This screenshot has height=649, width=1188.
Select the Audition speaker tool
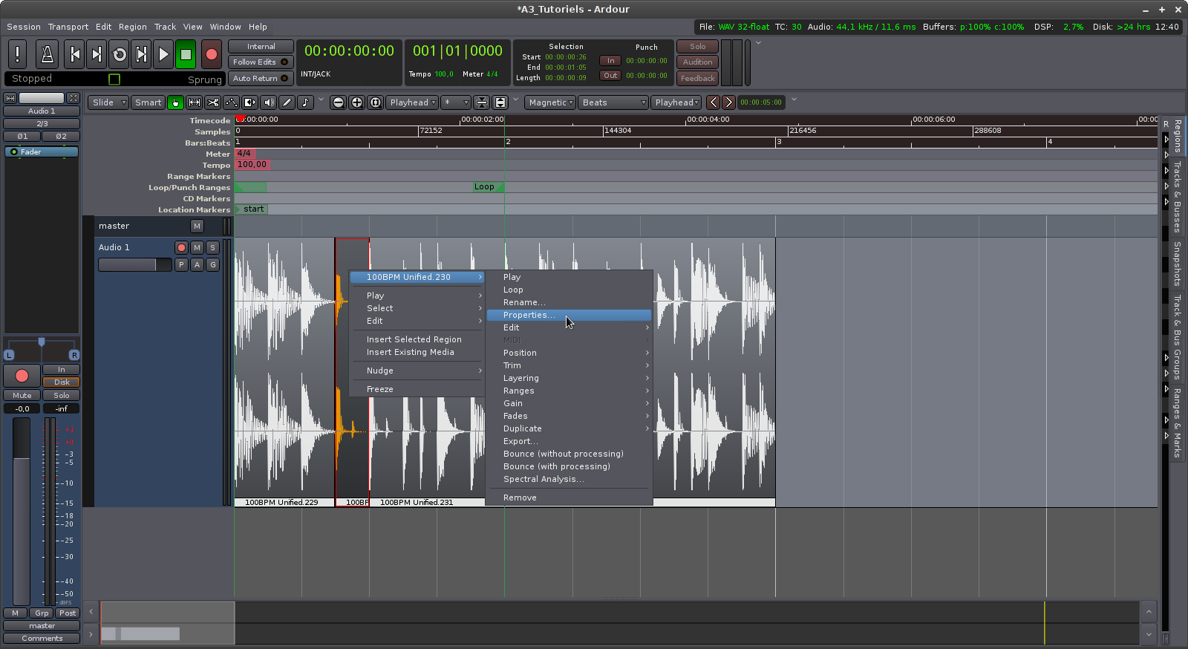(268, 102)
